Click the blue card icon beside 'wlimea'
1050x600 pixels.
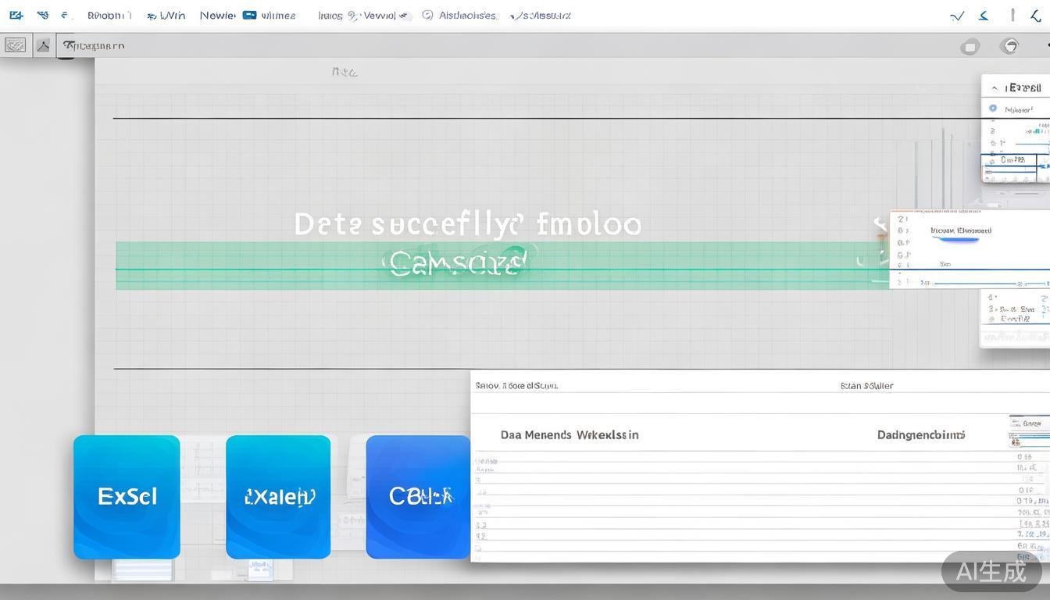pyautogui.click(x=249, y=15)
